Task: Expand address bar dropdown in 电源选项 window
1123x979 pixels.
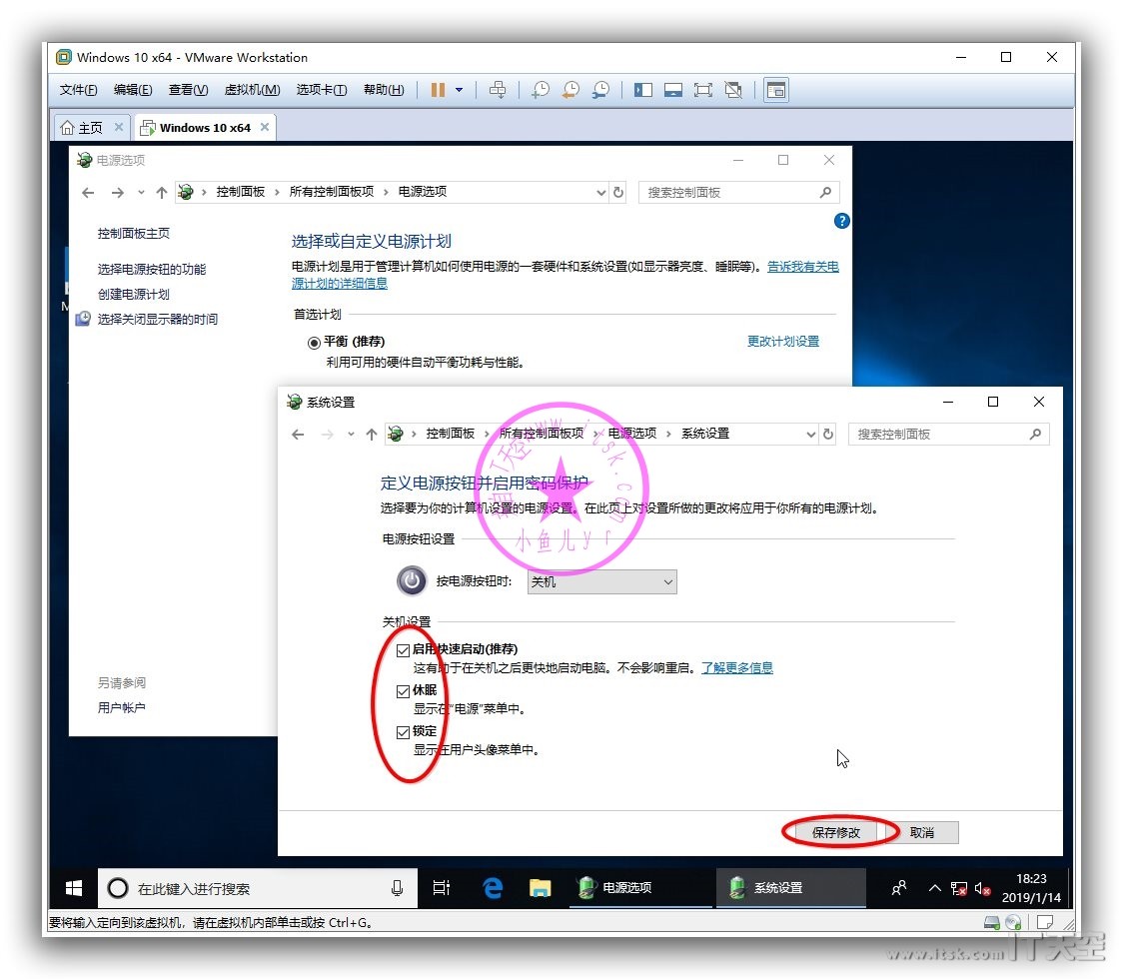Action: click(600, 192)
